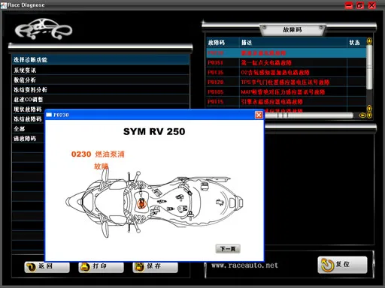The width and height of the screenshot is (385, 288).
Task: Click the P0230 dialog title icon
Action: click(49, 115)
